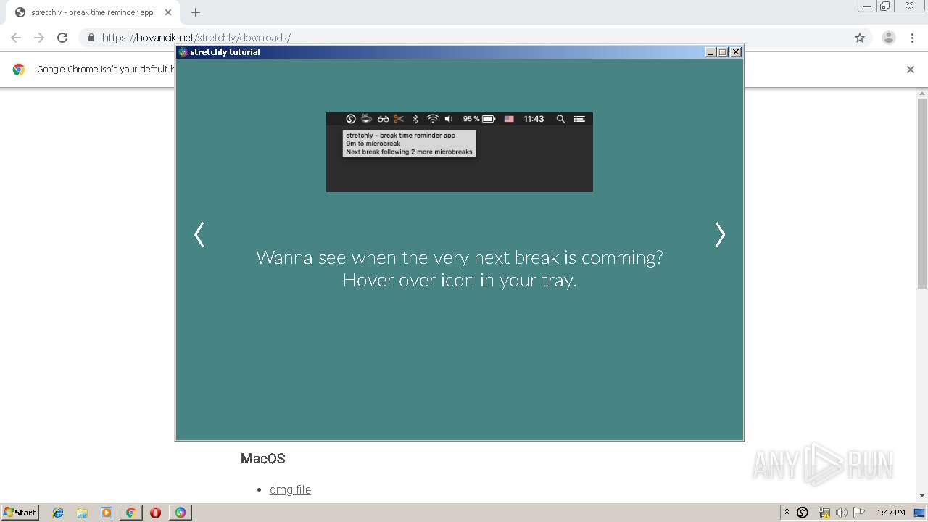
Task: Bookmark this page with the star
Action: [x=860, y=38]
